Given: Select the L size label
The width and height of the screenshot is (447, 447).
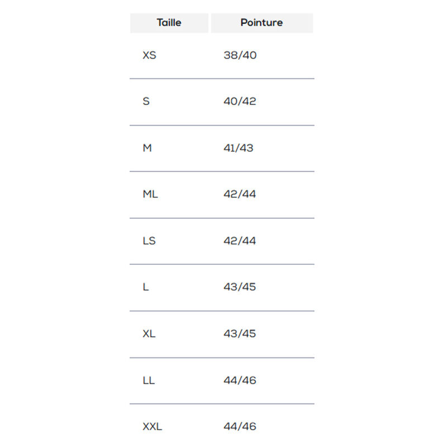Looking at the screenshot, I should coord(146,287).
